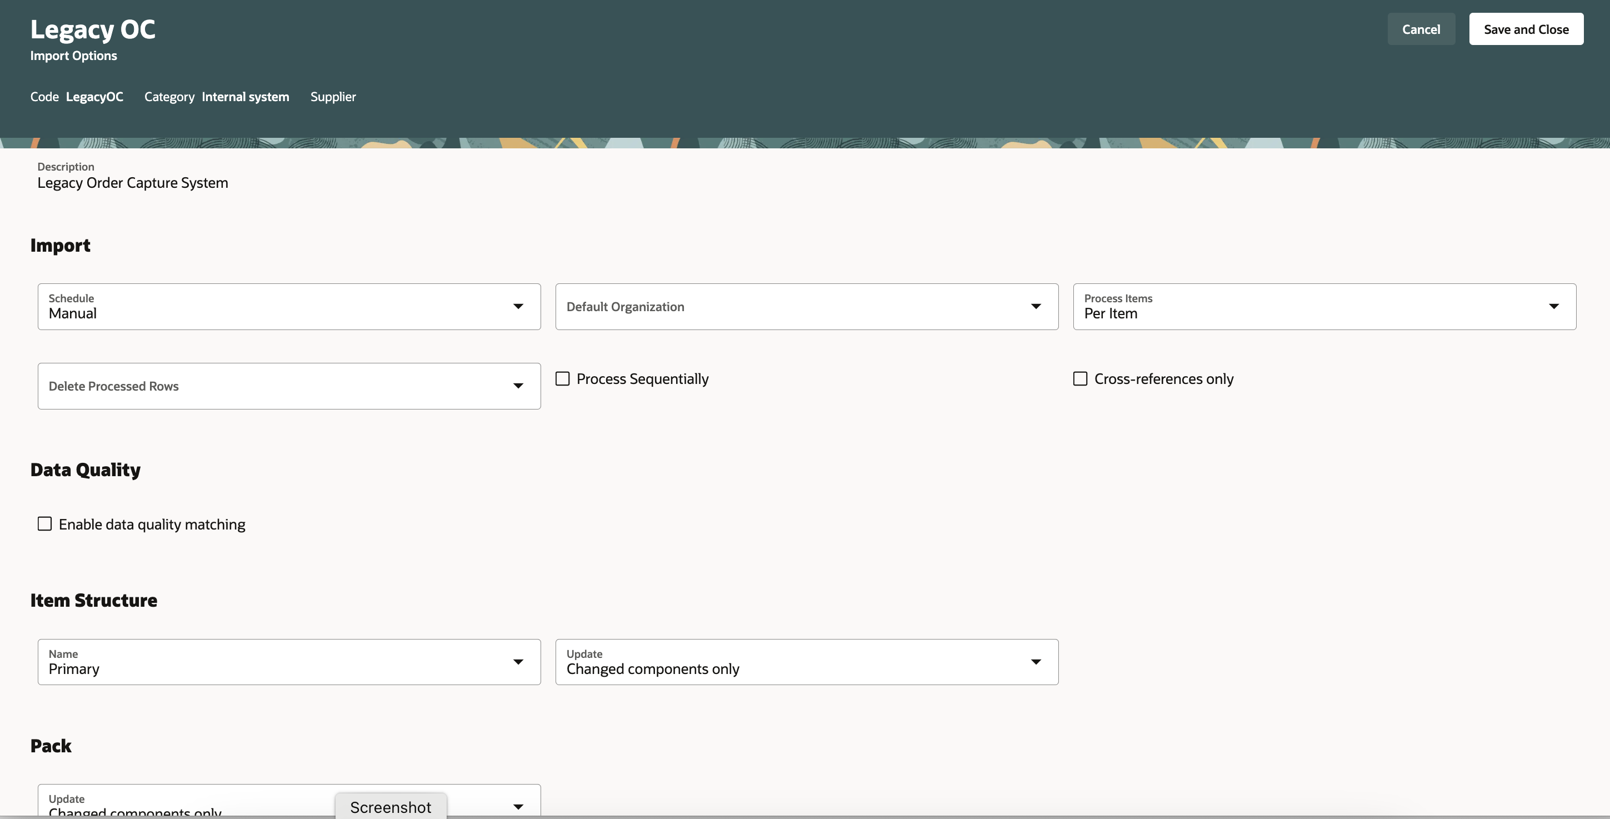Click Save and Close button
1610x819 pixels.
pos(1527,28)
